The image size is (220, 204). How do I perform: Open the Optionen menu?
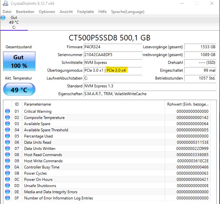47,12
